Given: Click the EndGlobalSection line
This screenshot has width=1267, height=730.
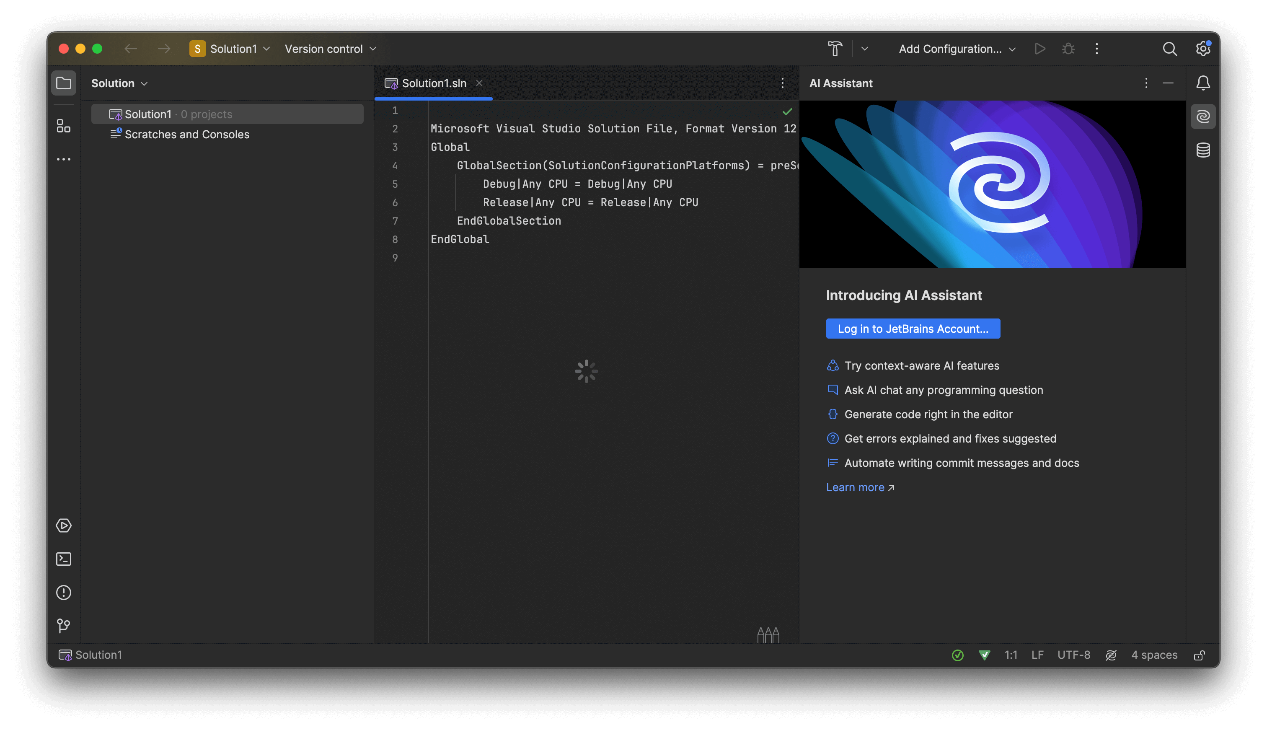Looking at the screenshot, I should click(x=509, y=220).
